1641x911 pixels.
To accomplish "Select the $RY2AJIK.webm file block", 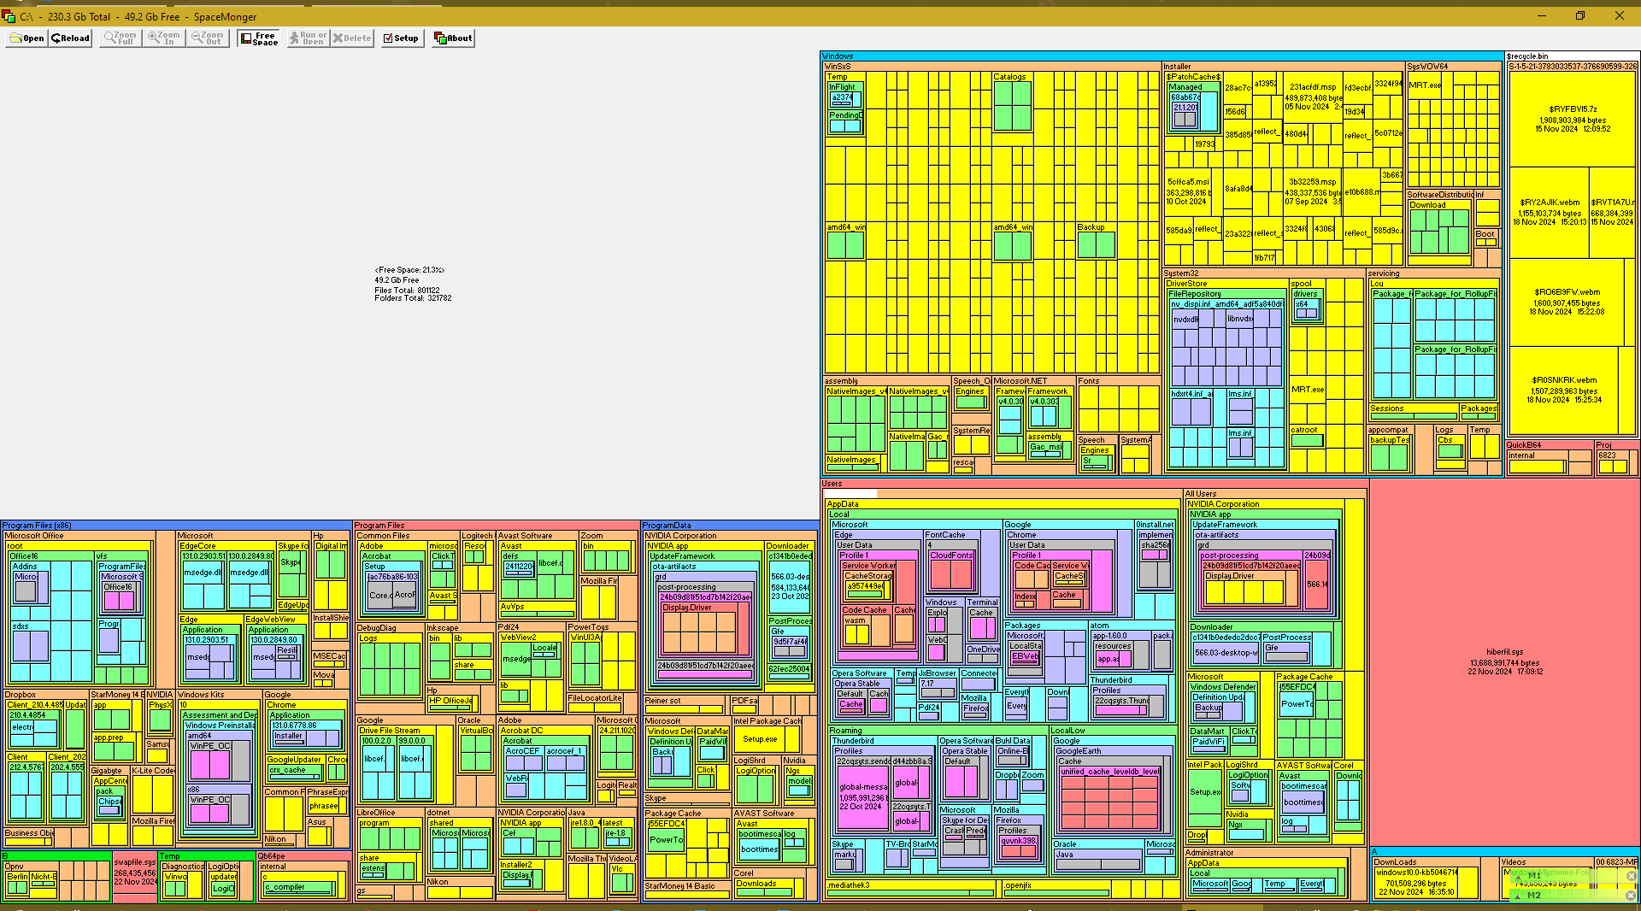I will [x=1549, y=212].
